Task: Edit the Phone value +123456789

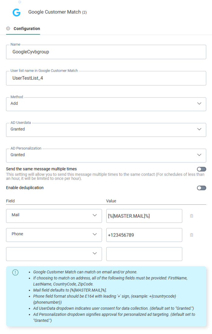Action: [144, 235]
